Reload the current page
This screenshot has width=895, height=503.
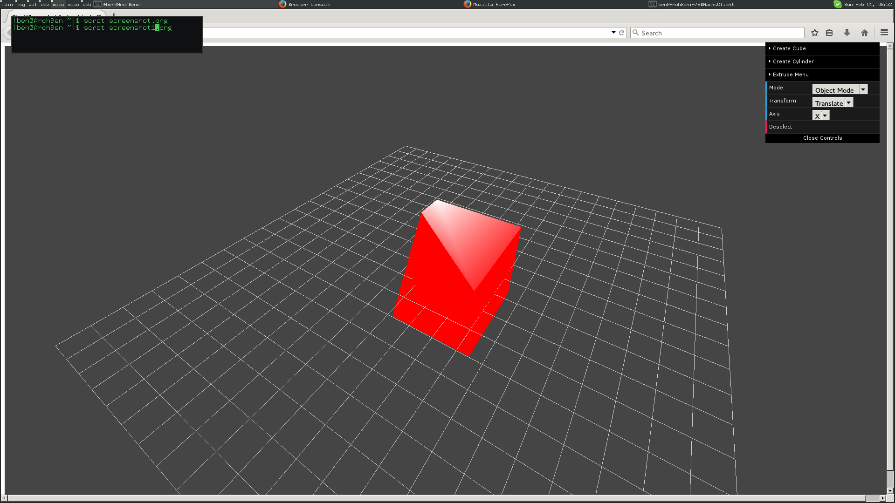621,33
